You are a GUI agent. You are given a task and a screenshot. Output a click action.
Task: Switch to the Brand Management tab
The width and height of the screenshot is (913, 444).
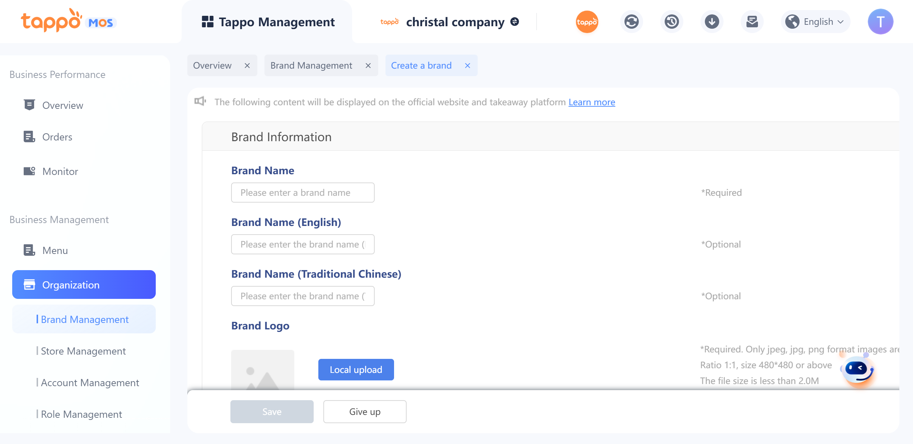coord(311,65)
